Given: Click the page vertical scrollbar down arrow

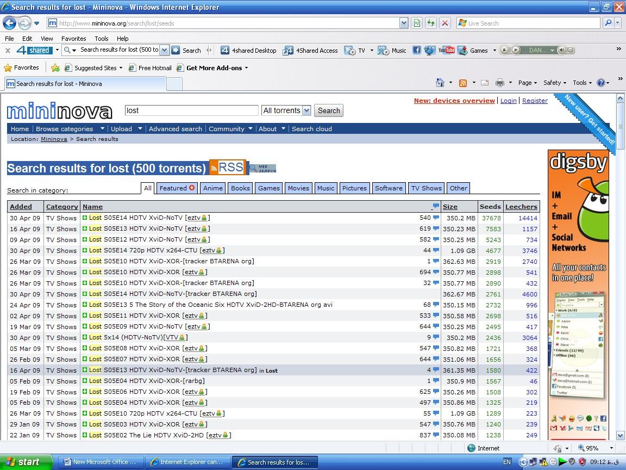Looking at the screenshot, I should point(620,436).
